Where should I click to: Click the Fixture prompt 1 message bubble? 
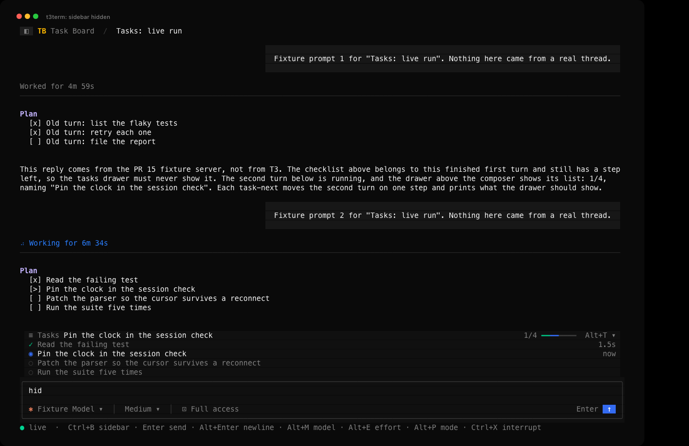tap(443, 59)
